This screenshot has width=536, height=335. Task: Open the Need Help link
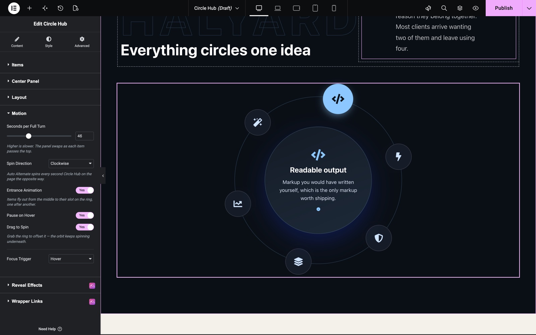click(x=50, y=329)
